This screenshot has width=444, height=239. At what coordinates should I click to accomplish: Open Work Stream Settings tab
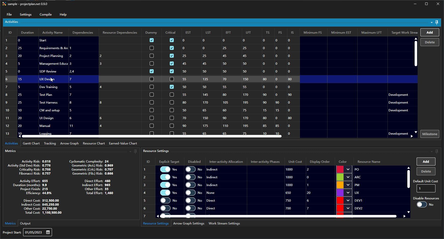224,223
